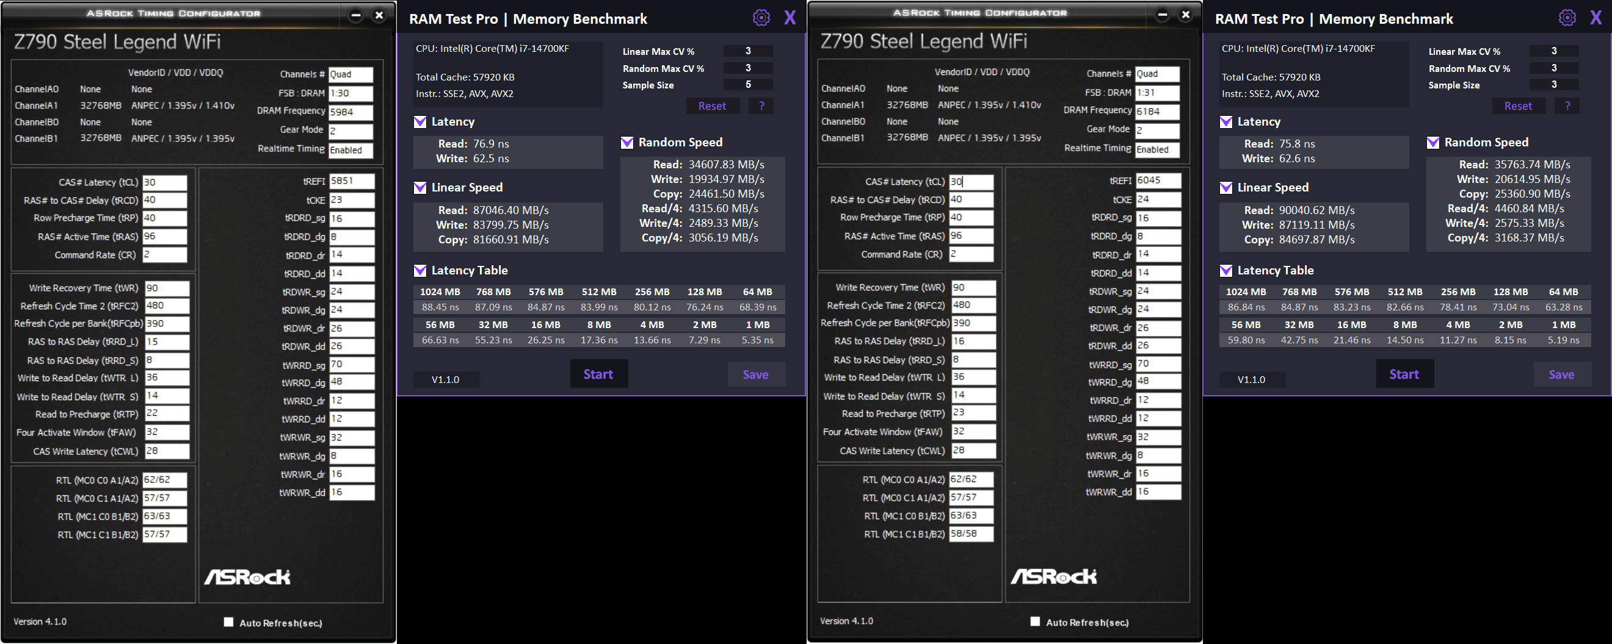This screenshot has width=1612, height=644.
Task: Click the latency table value "88.45 ns"
Action: click(x=440, y=307)
